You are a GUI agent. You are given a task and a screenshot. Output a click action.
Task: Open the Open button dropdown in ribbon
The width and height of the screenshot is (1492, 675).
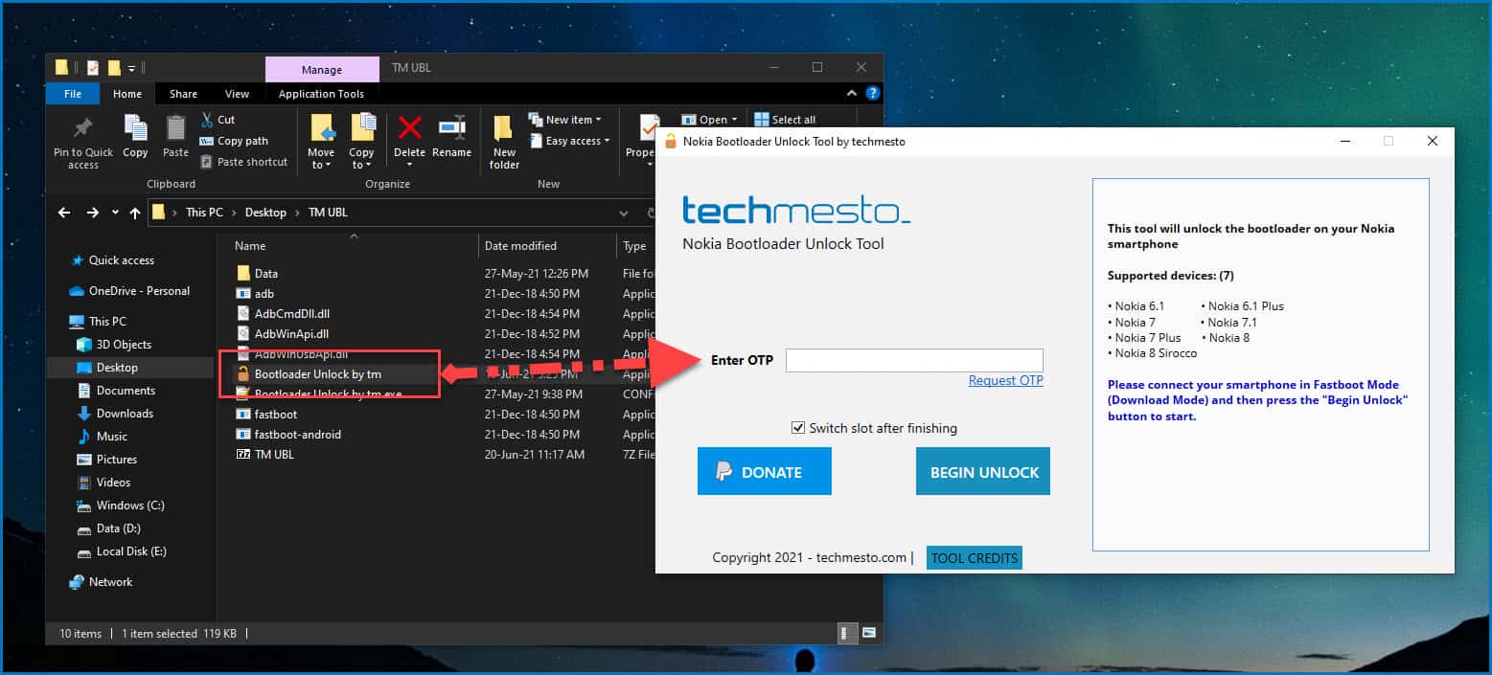click(x=734, y=120)
